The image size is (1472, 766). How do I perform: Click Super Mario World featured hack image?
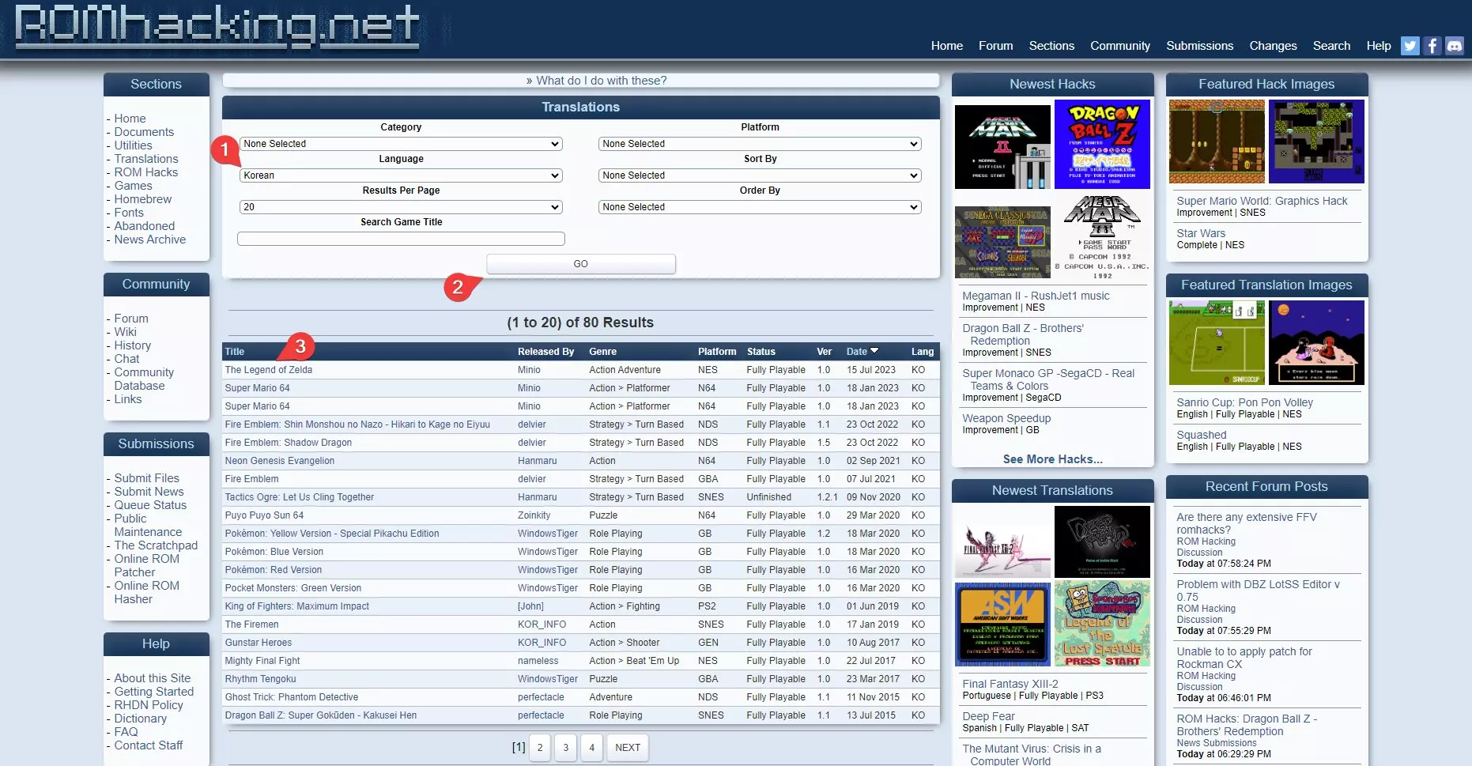[1217, 142]
